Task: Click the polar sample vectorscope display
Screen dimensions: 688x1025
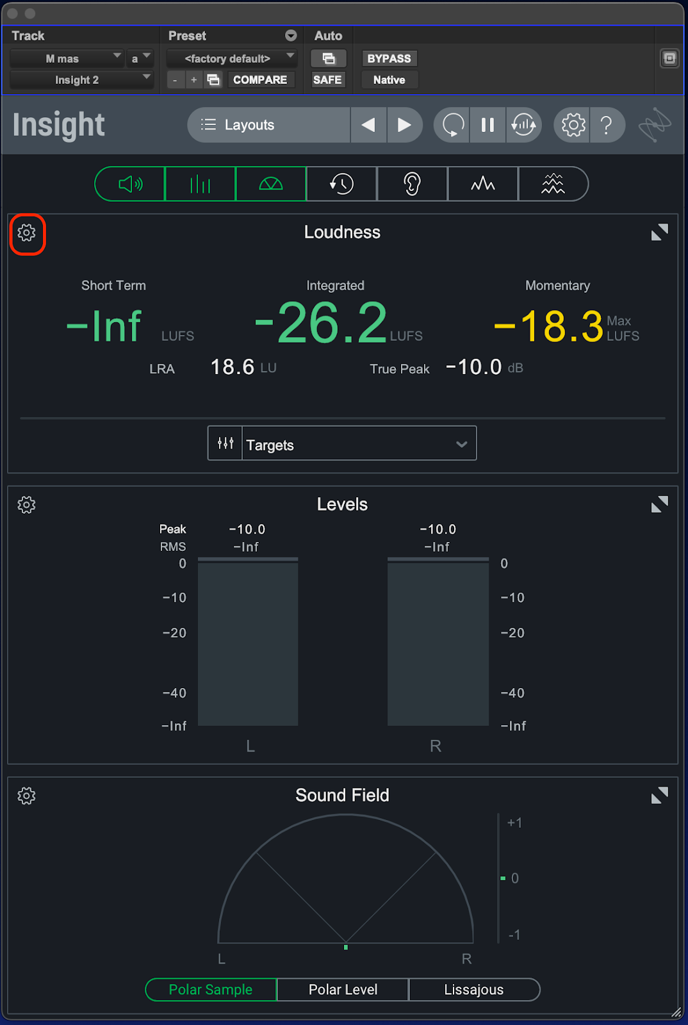Action: (x=345, y=879)
